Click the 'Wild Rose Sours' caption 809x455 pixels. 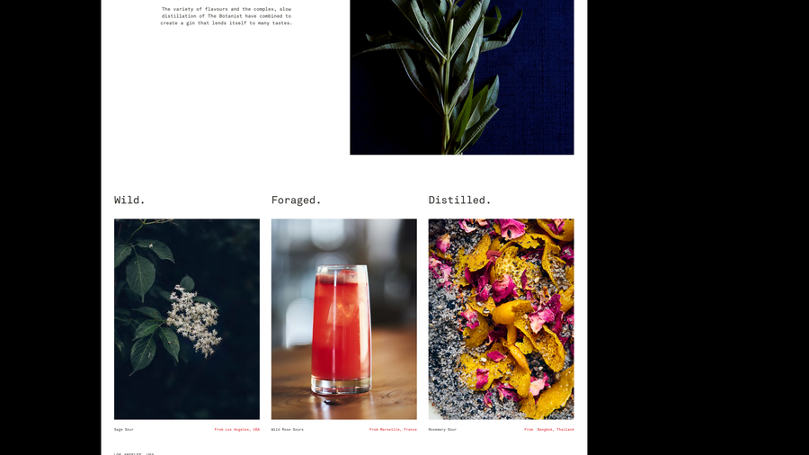coord(288,429)
